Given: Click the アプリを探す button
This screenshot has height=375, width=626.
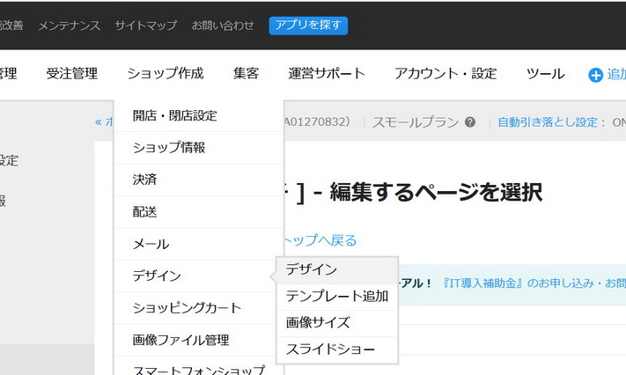Looking at the screenshot, I should [x=308, y=26].
